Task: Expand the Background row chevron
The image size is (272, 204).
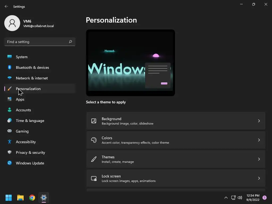Action: pos(259,121)
